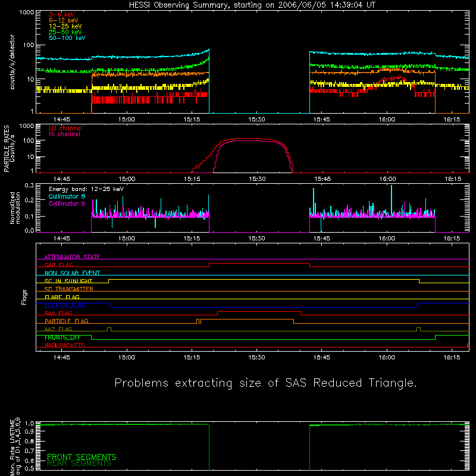Screen dimensions: 476x476
Task: Select the Collimator 8 legend label
Action: pos(67,196)
